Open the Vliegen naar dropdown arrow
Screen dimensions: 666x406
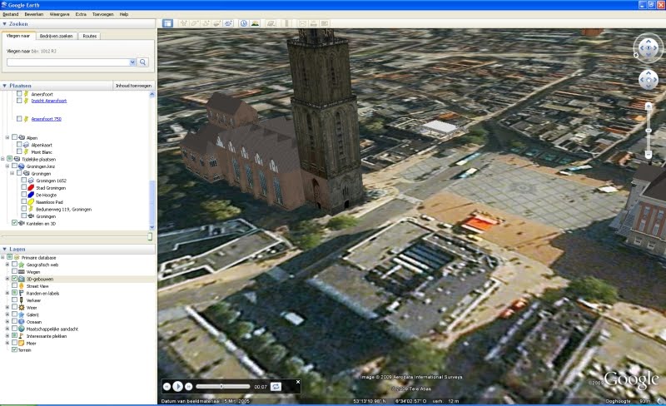pos(132,62)
